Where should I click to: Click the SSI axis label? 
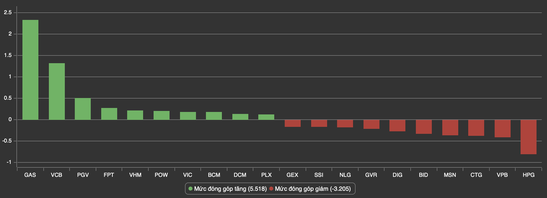[x=319, y=175]
